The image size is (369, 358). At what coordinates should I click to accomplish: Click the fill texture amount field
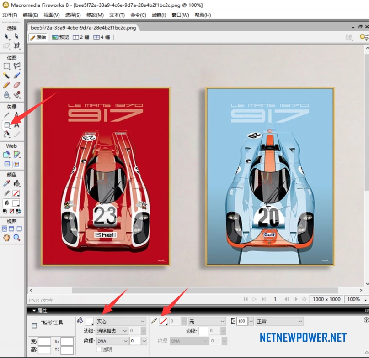tap(135, 341)
